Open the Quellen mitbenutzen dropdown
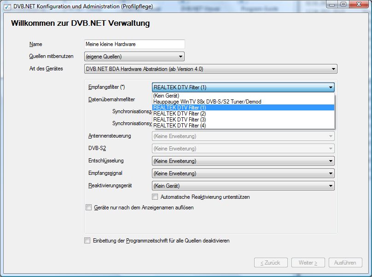 (134, 57)
